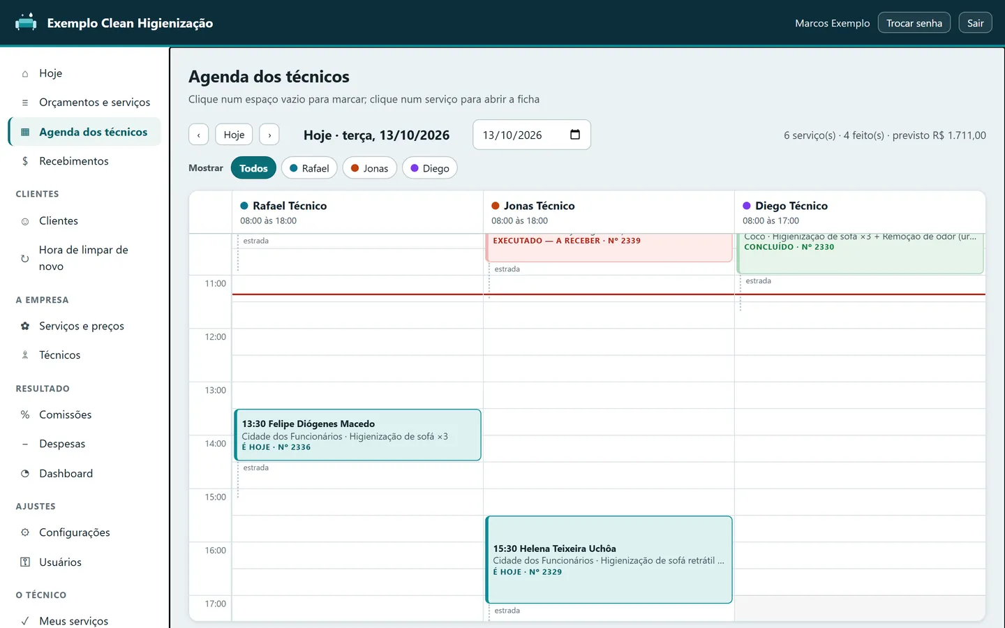
Task: Click the gear icon beside Serviços e preços
Action: click(x=25, y=326)
